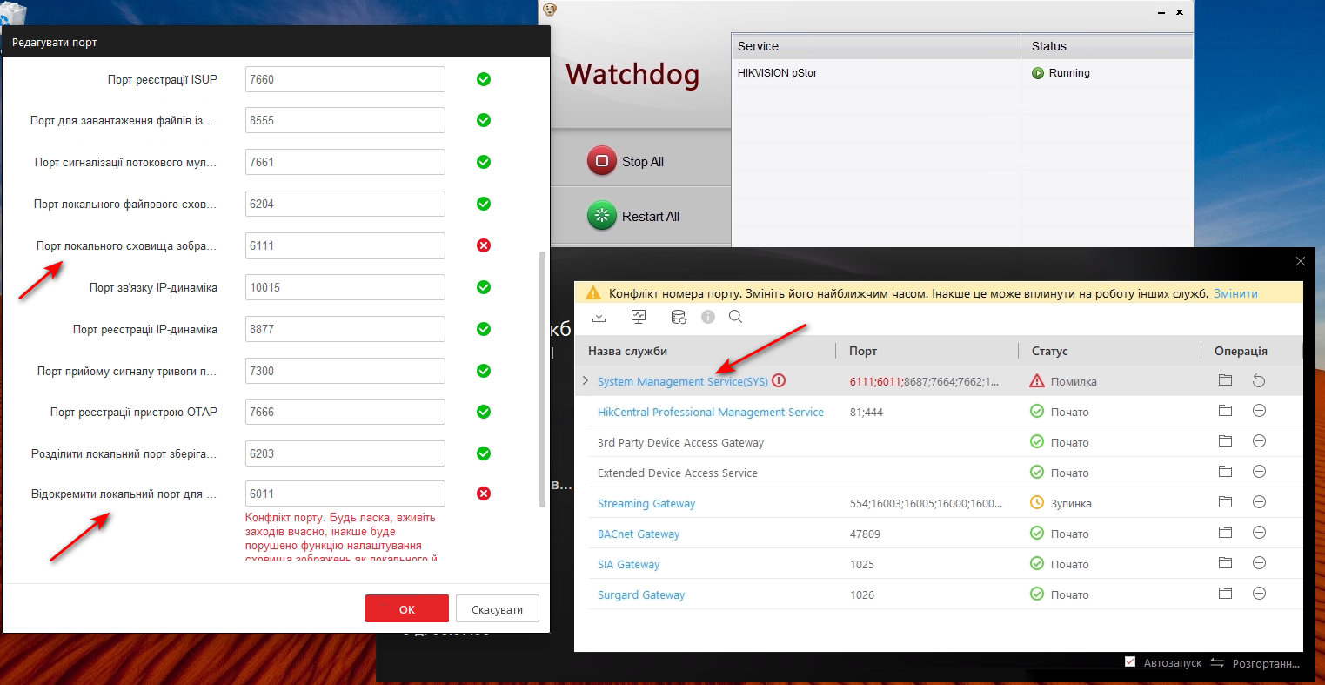The image size is (1325, 685).
Task: Open folder for Streaming Gateway row
Action: coord(1225,502)
